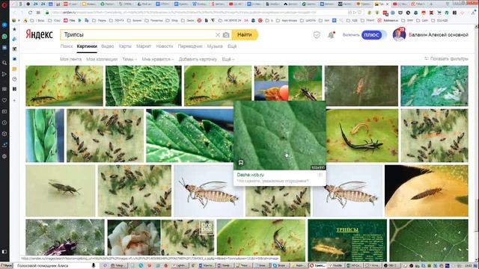Viewport: 479px width, 269px height.
Task: Click Показать фильтры
Action: coord(446,58)
